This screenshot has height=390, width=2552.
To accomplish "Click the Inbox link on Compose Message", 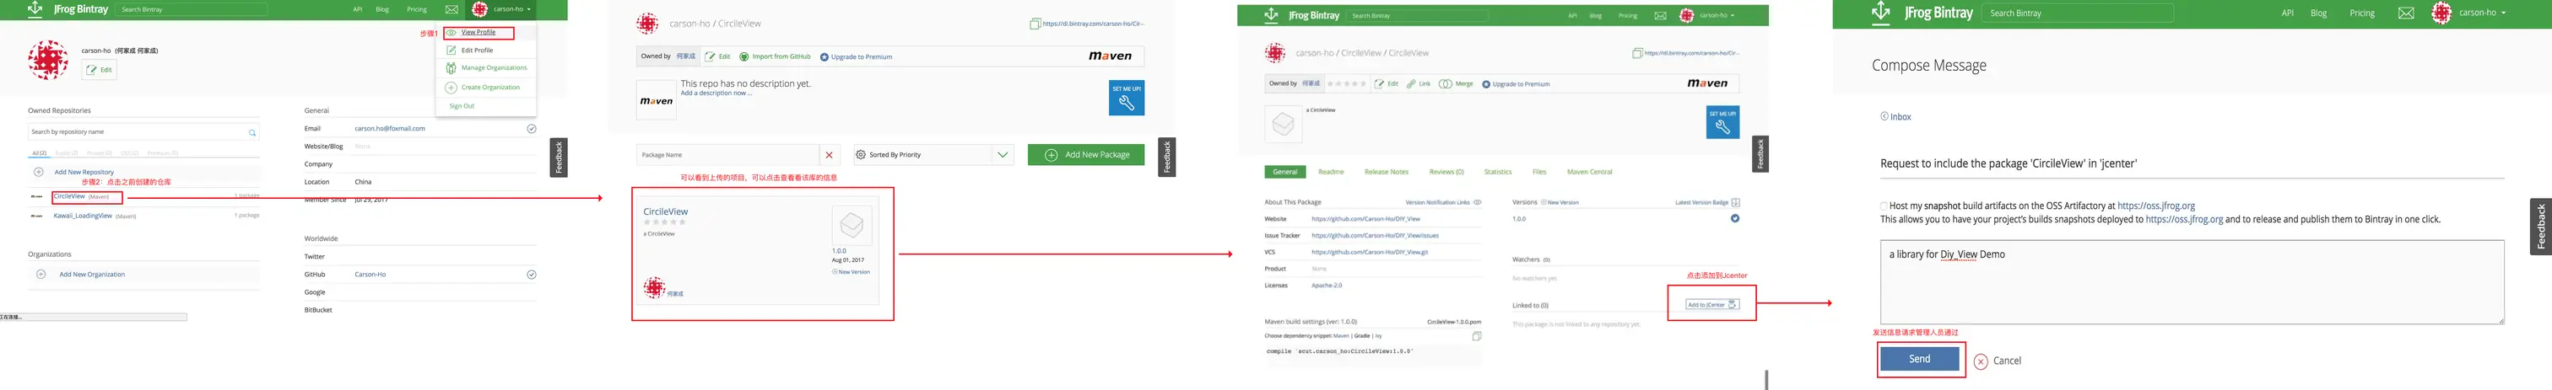I will [x=1900, y=117].
